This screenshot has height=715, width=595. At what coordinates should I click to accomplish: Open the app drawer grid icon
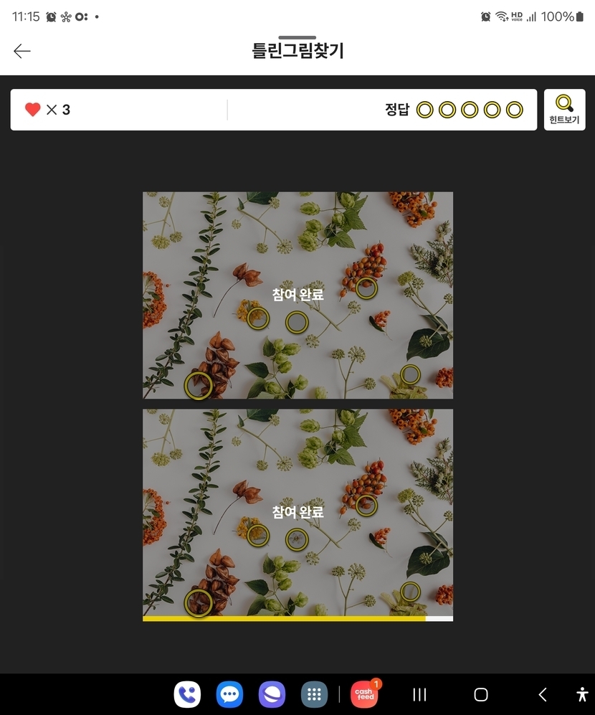(x=314, y=694)
